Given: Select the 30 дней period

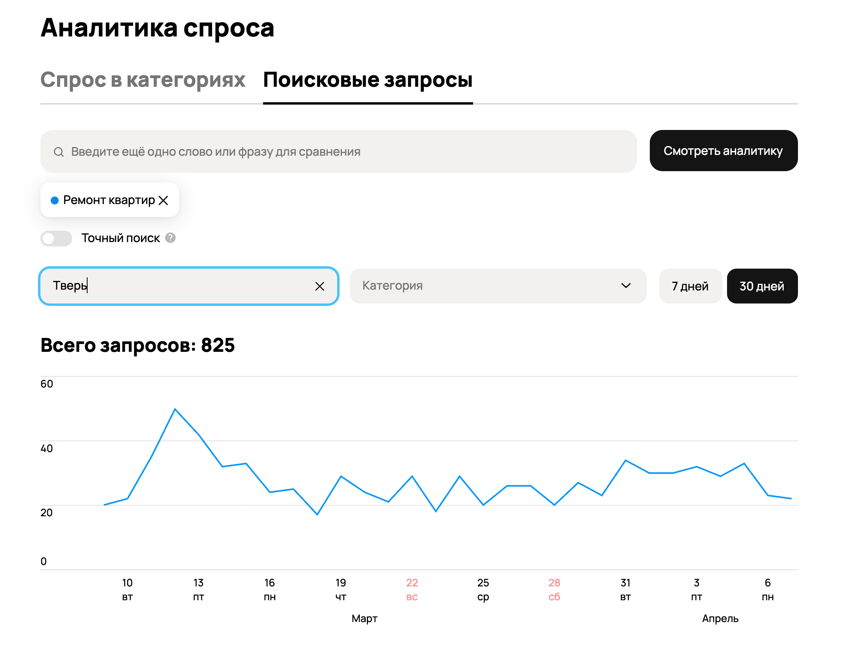Looking at the screenshot, I should pyautogui.click(x=762, y=286).
